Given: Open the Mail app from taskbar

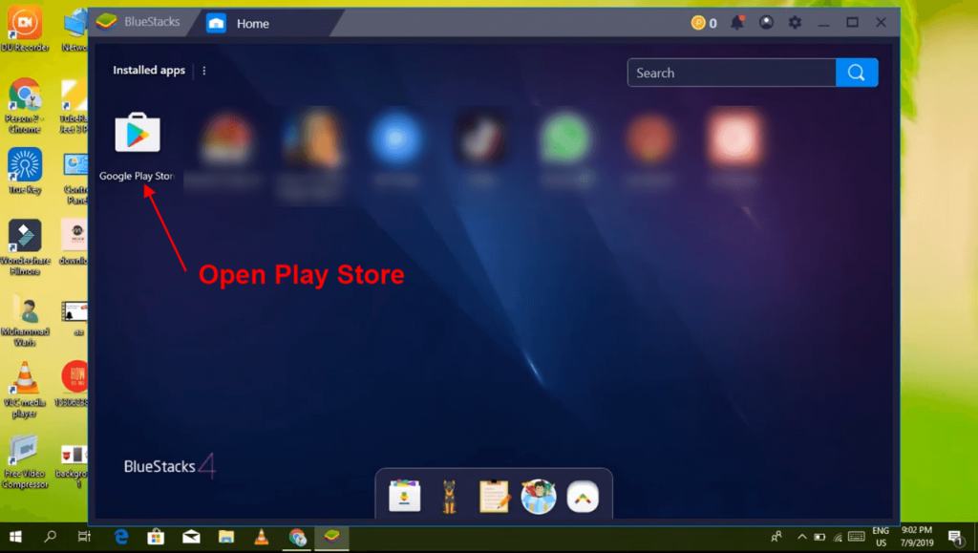Looking at the screenshot, I should point(191,537).
